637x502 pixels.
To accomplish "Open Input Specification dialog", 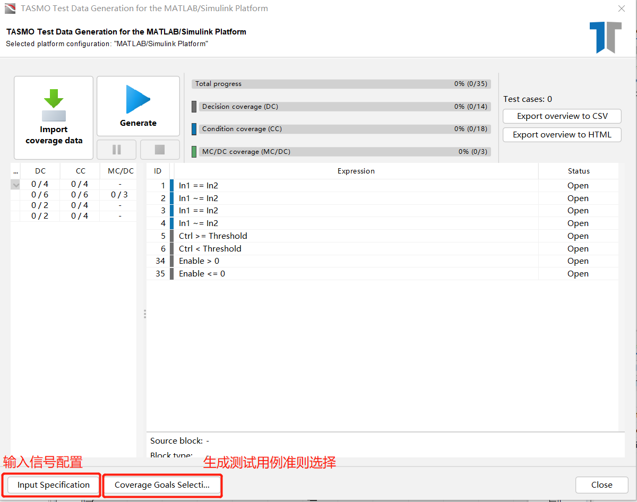I will pos(54,485).
